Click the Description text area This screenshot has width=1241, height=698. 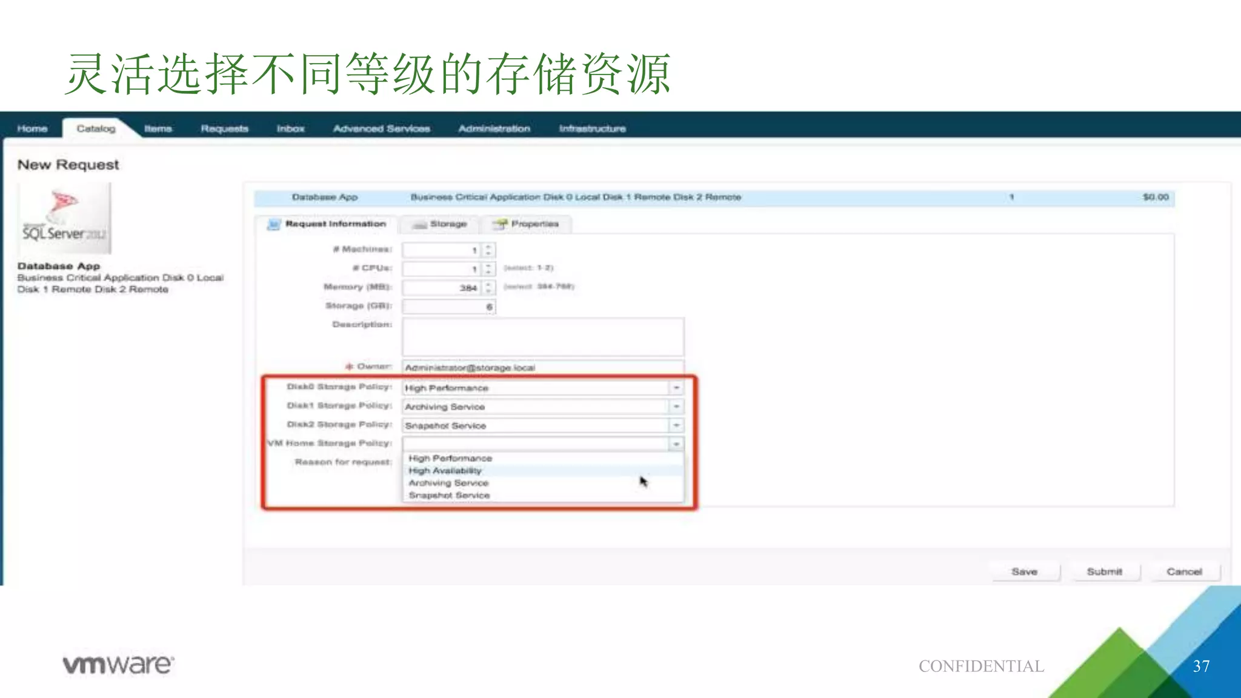click(x=543, y=336)
